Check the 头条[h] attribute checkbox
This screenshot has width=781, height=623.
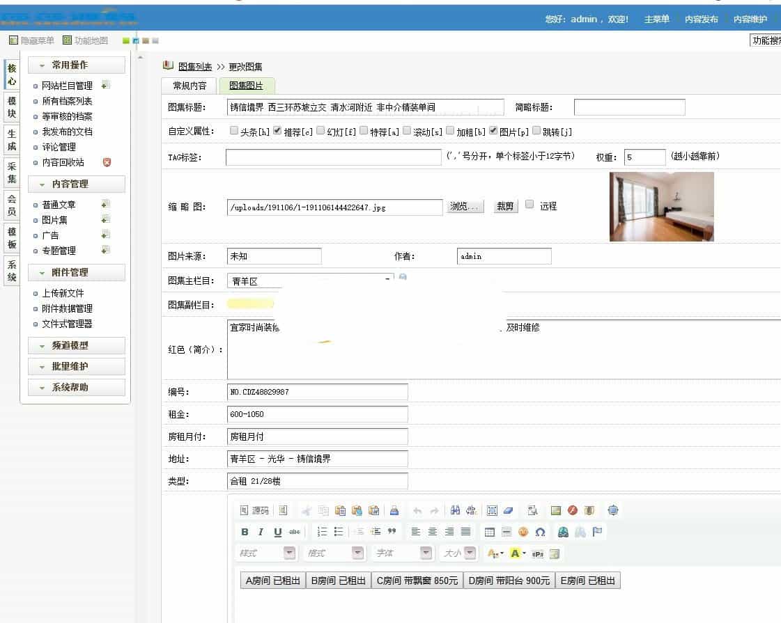233,130
